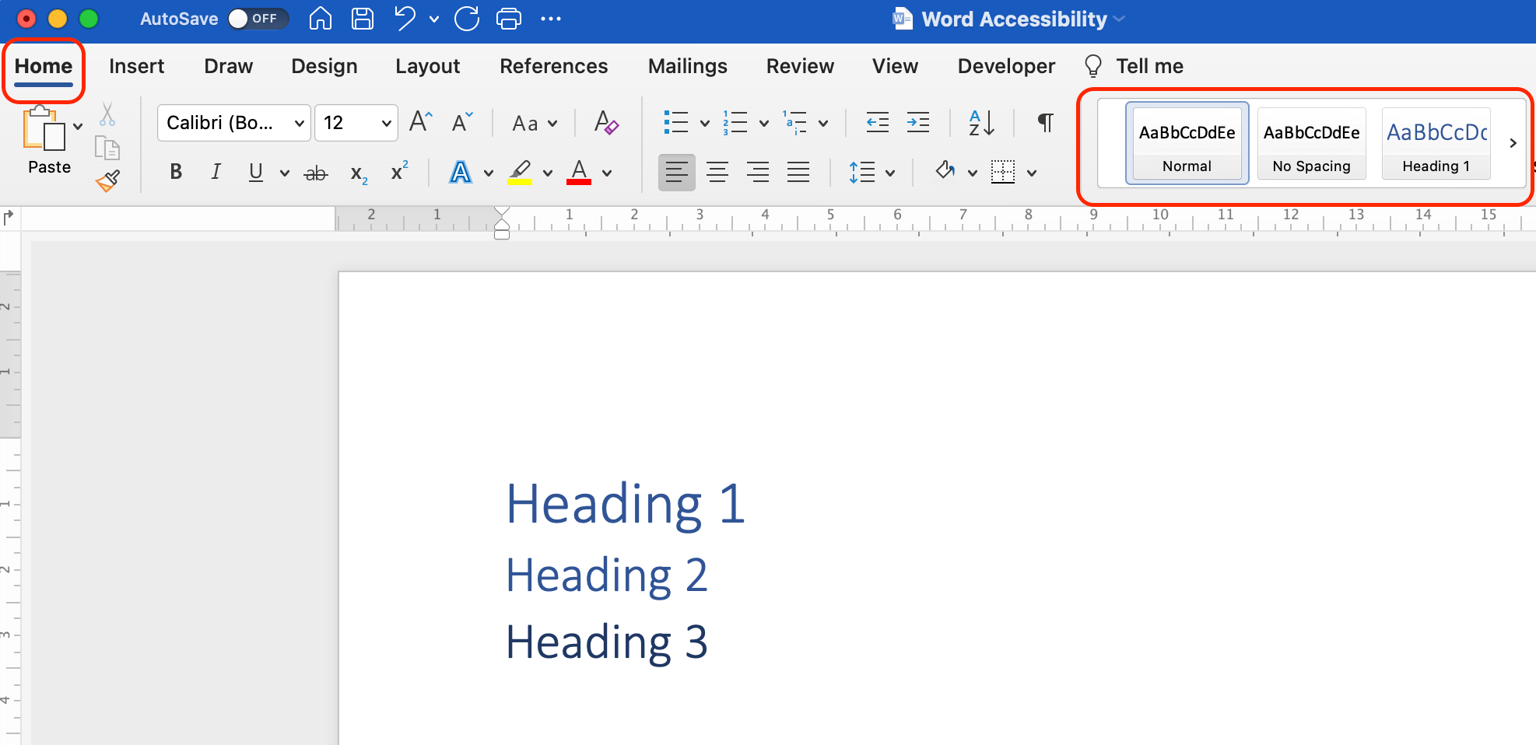The width and height of the screenshot is (1536, 745).
Task: Activate the Format Painter
Action: point(107,180)
